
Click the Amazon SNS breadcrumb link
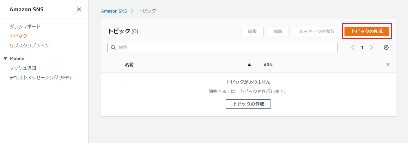(114, 11)
